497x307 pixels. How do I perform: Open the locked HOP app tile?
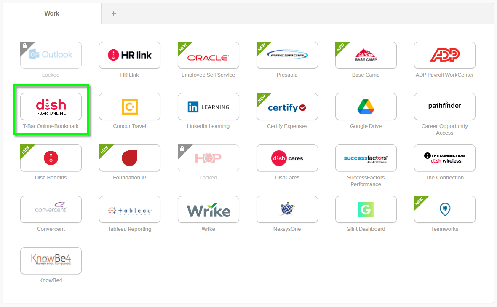[208, 158]
